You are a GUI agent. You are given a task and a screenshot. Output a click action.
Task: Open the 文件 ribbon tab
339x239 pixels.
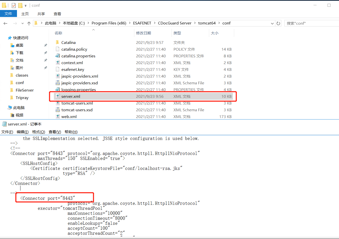tap(8, 14)
